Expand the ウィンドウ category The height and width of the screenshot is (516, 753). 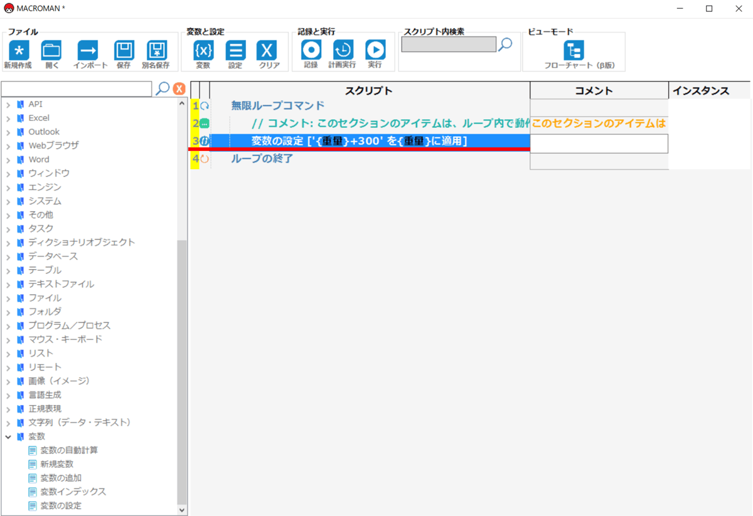[x=8, y=173]
